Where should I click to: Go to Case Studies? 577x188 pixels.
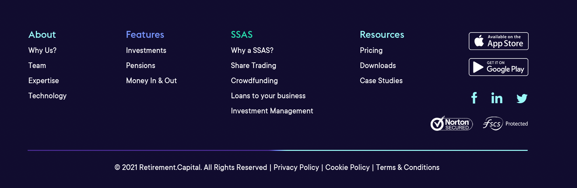(x=381, y=81)
